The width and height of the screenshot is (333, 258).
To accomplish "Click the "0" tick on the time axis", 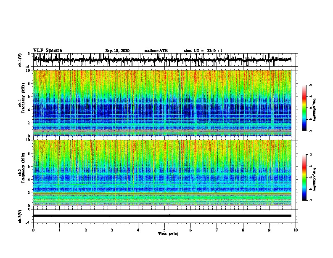I will [33, 230].
